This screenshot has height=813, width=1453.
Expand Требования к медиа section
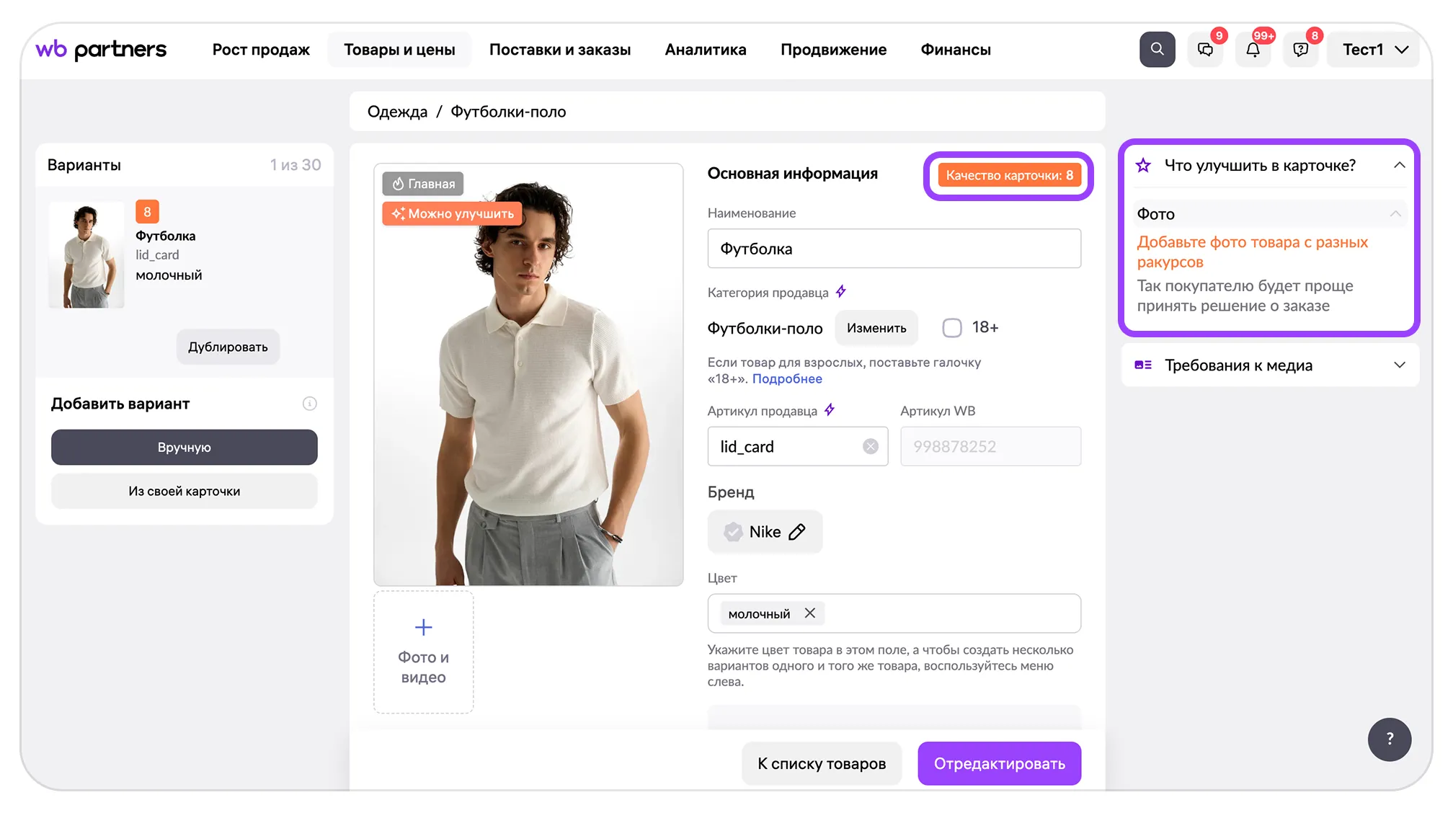coord(1399,365)
